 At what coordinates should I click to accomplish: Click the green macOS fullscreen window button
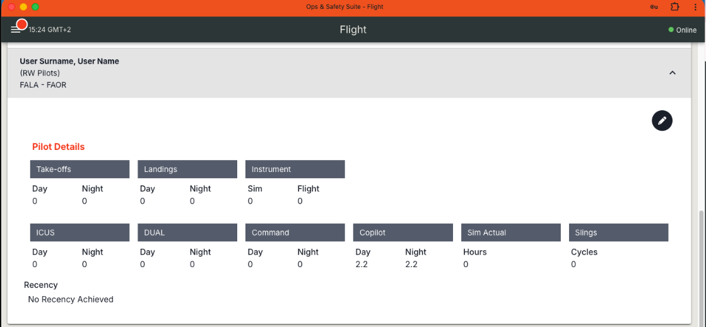(35, 7)
